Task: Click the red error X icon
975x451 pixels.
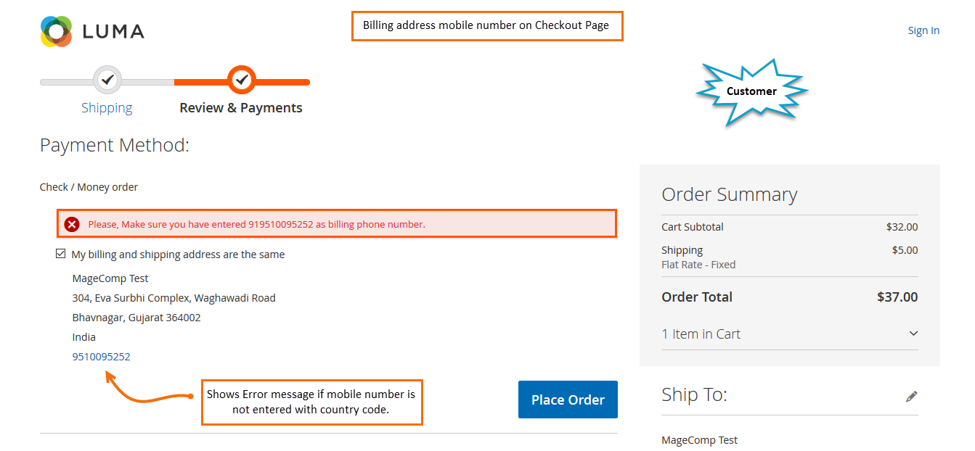Action: click(x=72, y=224)
